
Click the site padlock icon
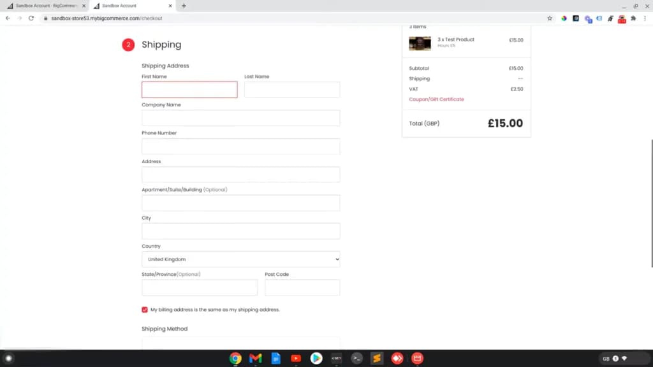[45, 18]
